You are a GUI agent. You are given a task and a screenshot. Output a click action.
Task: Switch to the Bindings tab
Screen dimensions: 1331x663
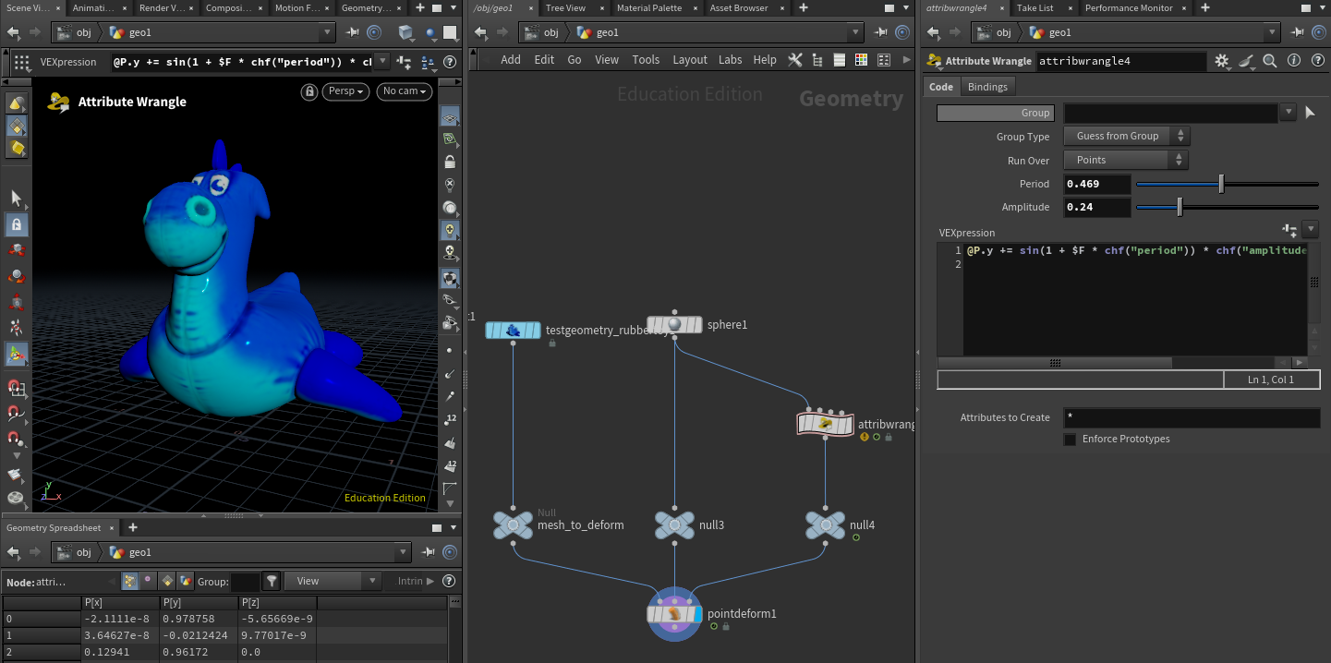click(x=987, y=87)
